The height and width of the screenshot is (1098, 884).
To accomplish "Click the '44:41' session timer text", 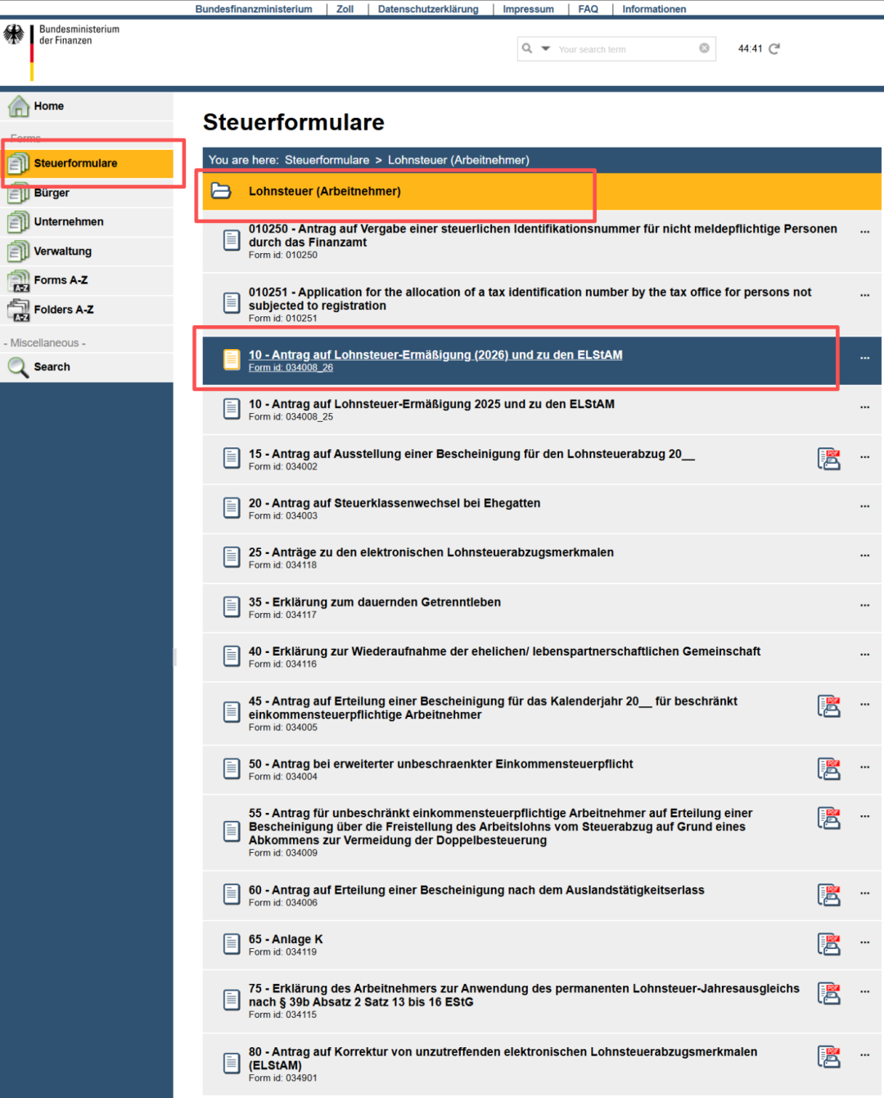I will pyautogui.click(x=750, y=48).
